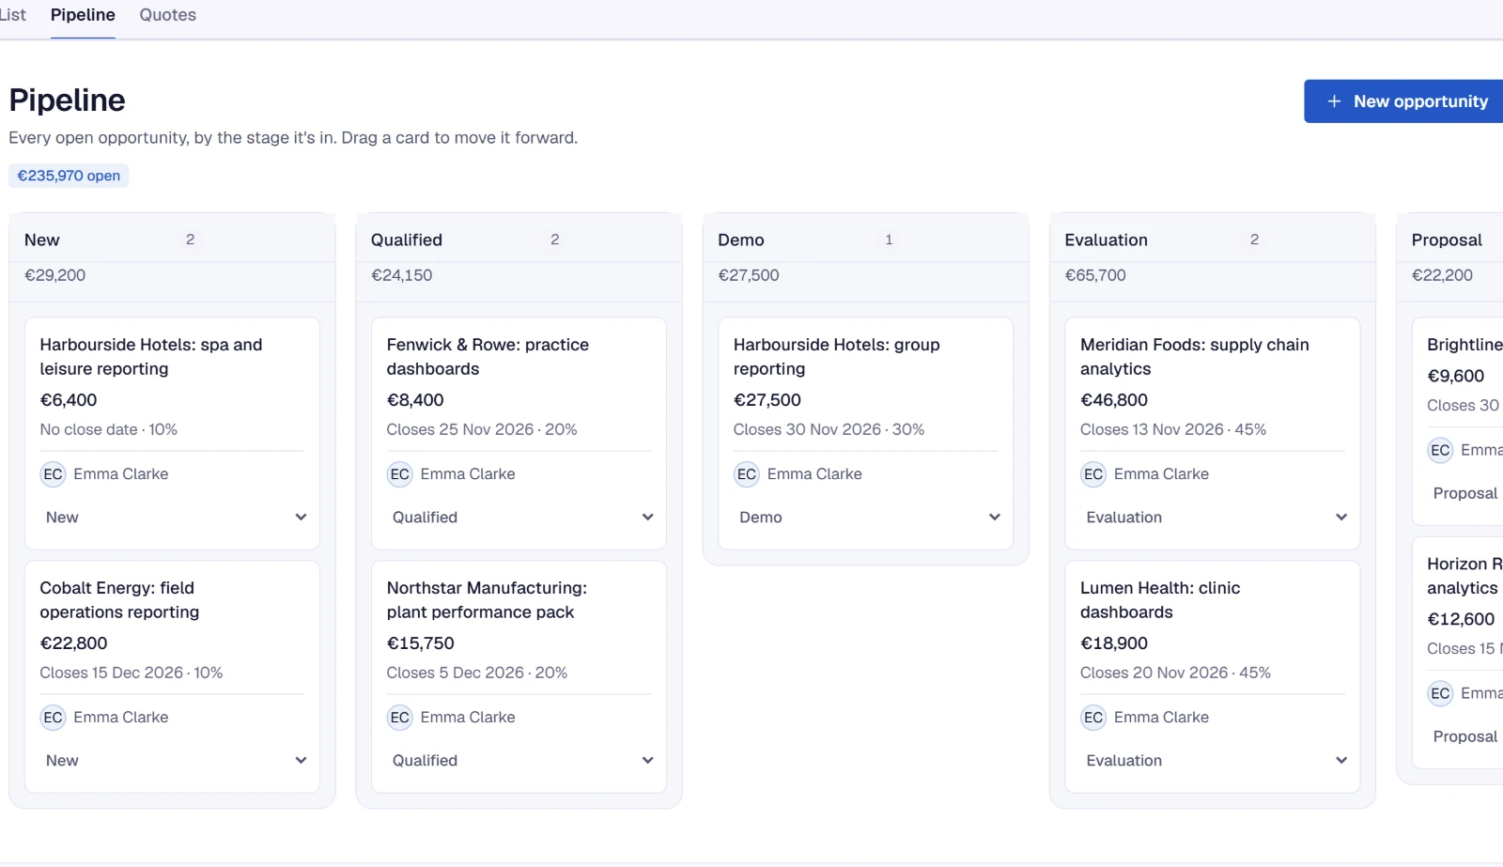Click EC avatar on Meridian Foods card
The height and width of the screenshot is (867, 1503).
[1093, 474]
